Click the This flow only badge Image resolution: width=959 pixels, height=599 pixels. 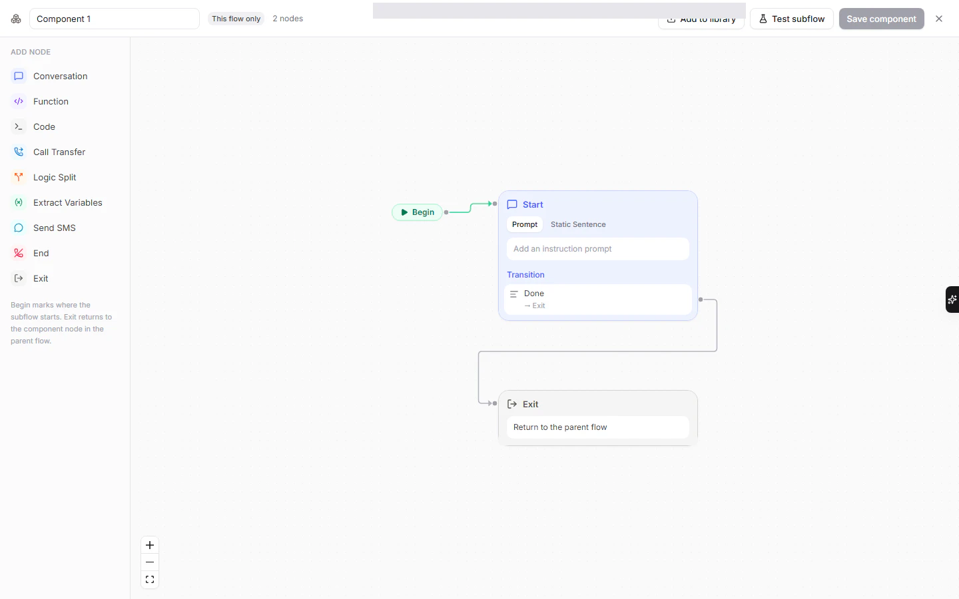click(236, 19)
